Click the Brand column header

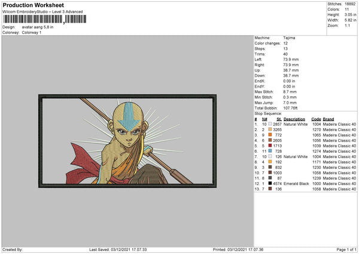click(328, 119)
